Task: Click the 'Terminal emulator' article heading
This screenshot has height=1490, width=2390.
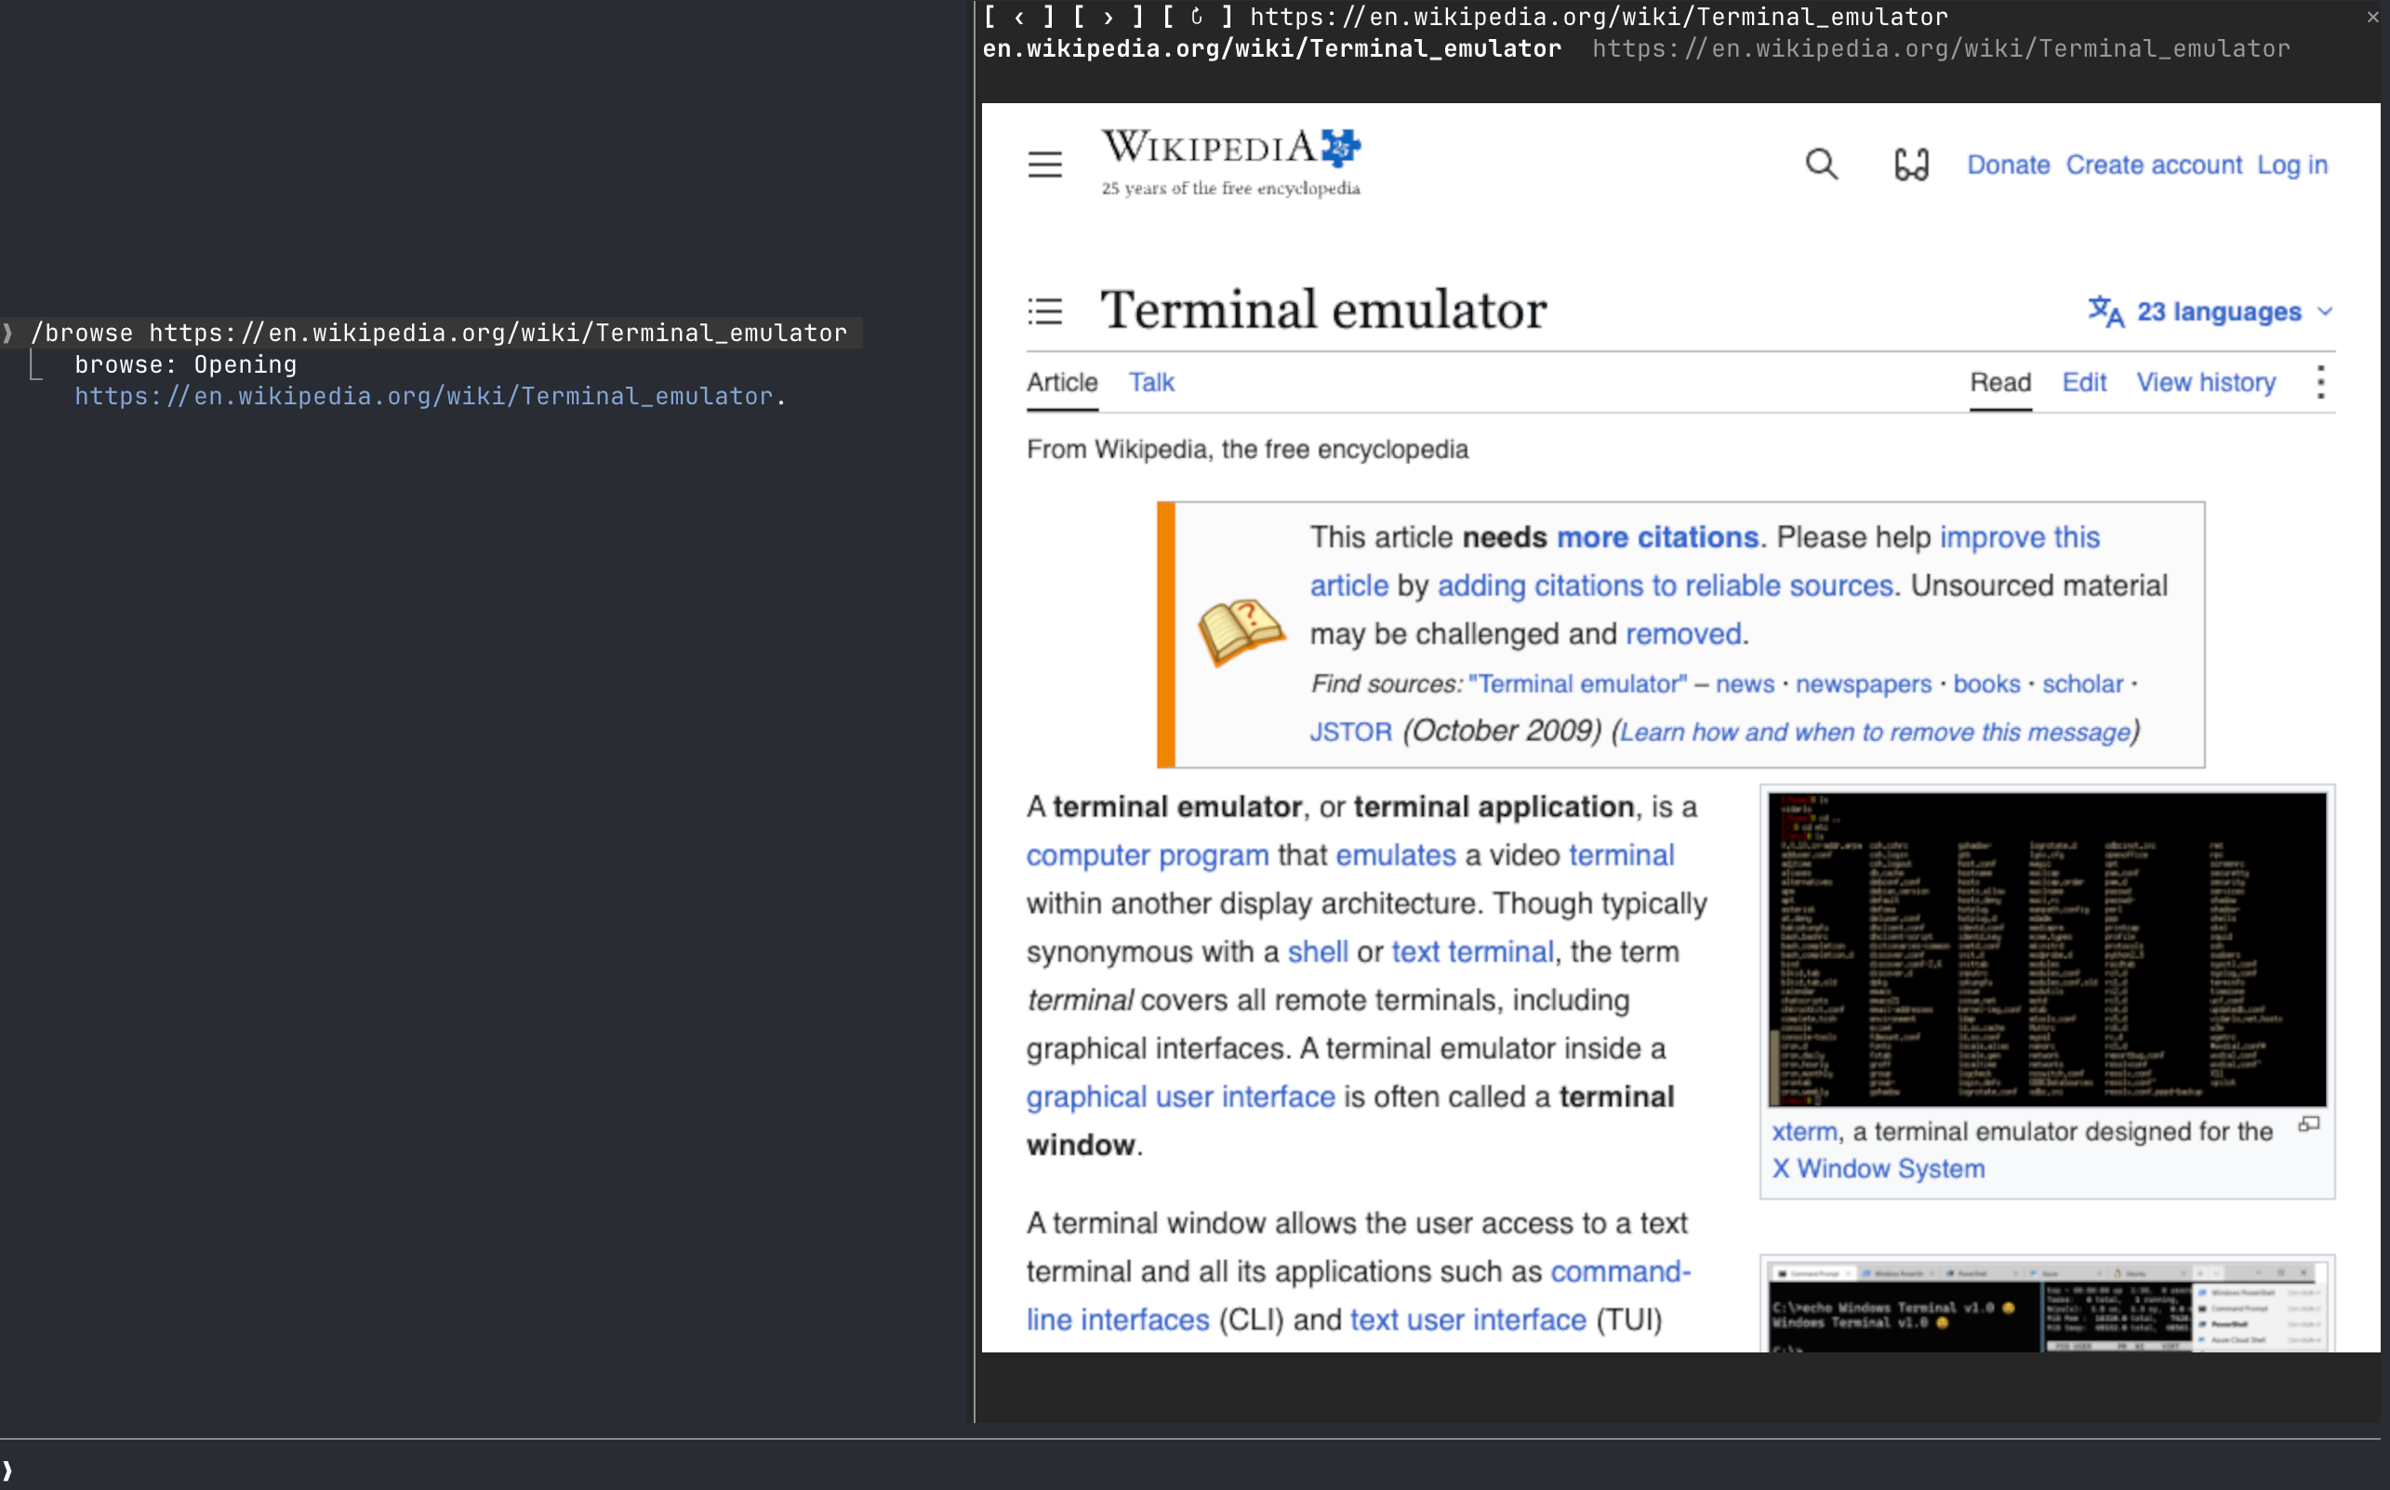Action: click(1322, 310)
